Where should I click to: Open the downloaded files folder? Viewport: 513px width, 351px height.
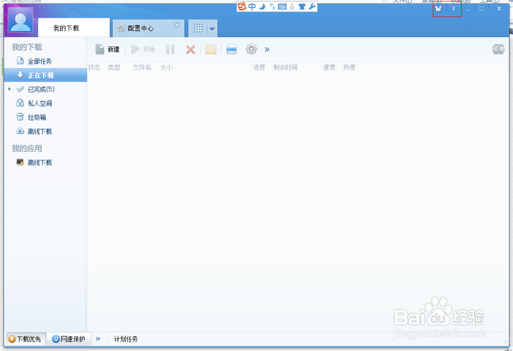(x=210, y=49)
